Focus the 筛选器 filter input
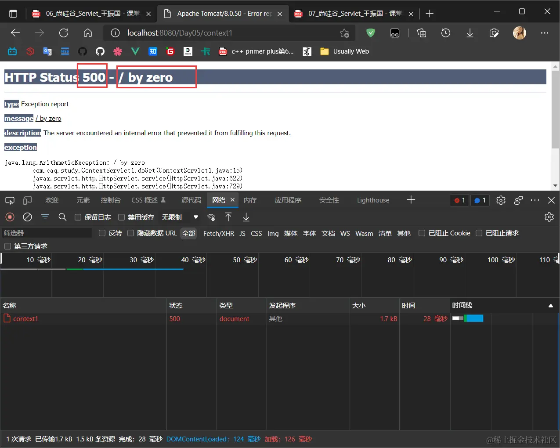 click(47, 233)
